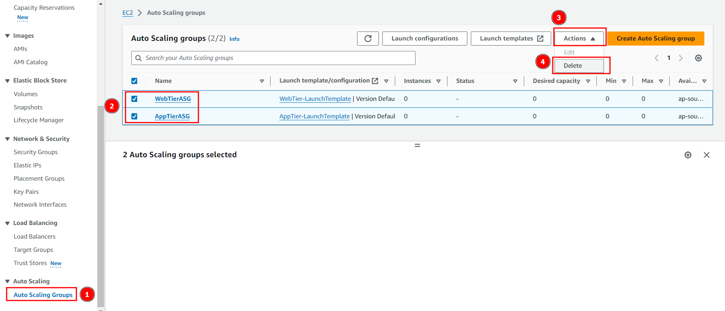Choose Delete from Actions menu

[x=579, y=66]
